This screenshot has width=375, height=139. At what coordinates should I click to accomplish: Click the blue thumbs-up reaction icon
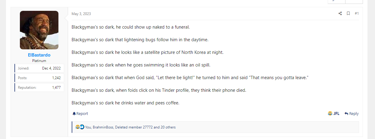tap(82, 127)
